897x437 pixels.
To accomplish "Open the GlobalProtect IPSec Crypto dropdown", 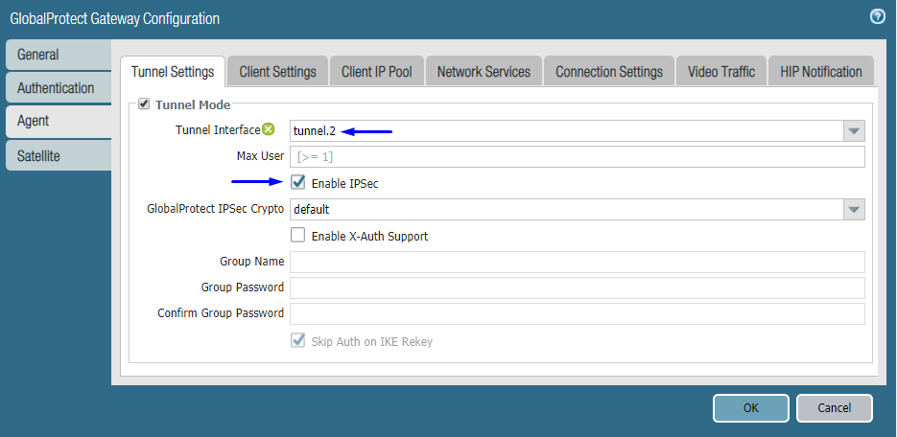I will point(854,210).
